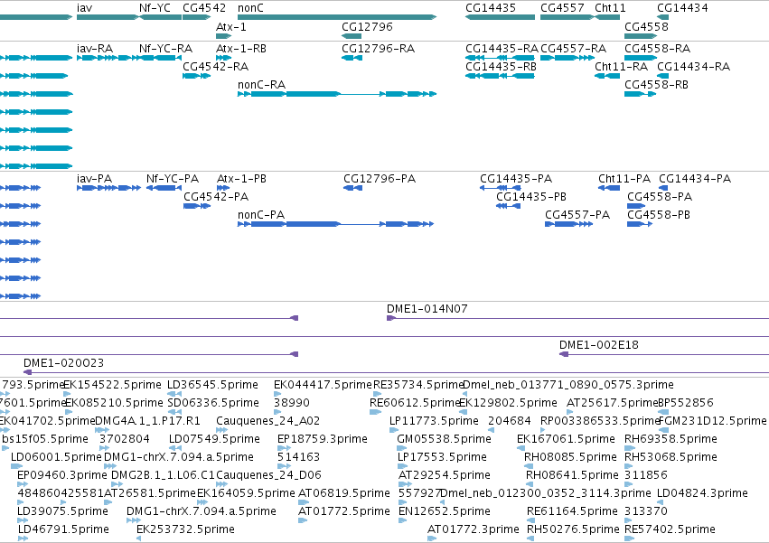Click the CG4558-RA transcript label
The height and width of the screenshot is (543, 769).
pos(658,49)
